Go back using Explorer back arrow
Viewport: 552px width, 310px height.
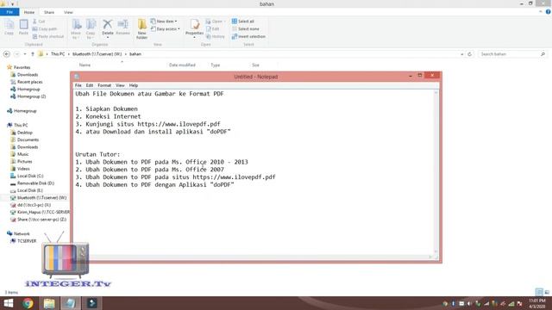coord(7,54)
